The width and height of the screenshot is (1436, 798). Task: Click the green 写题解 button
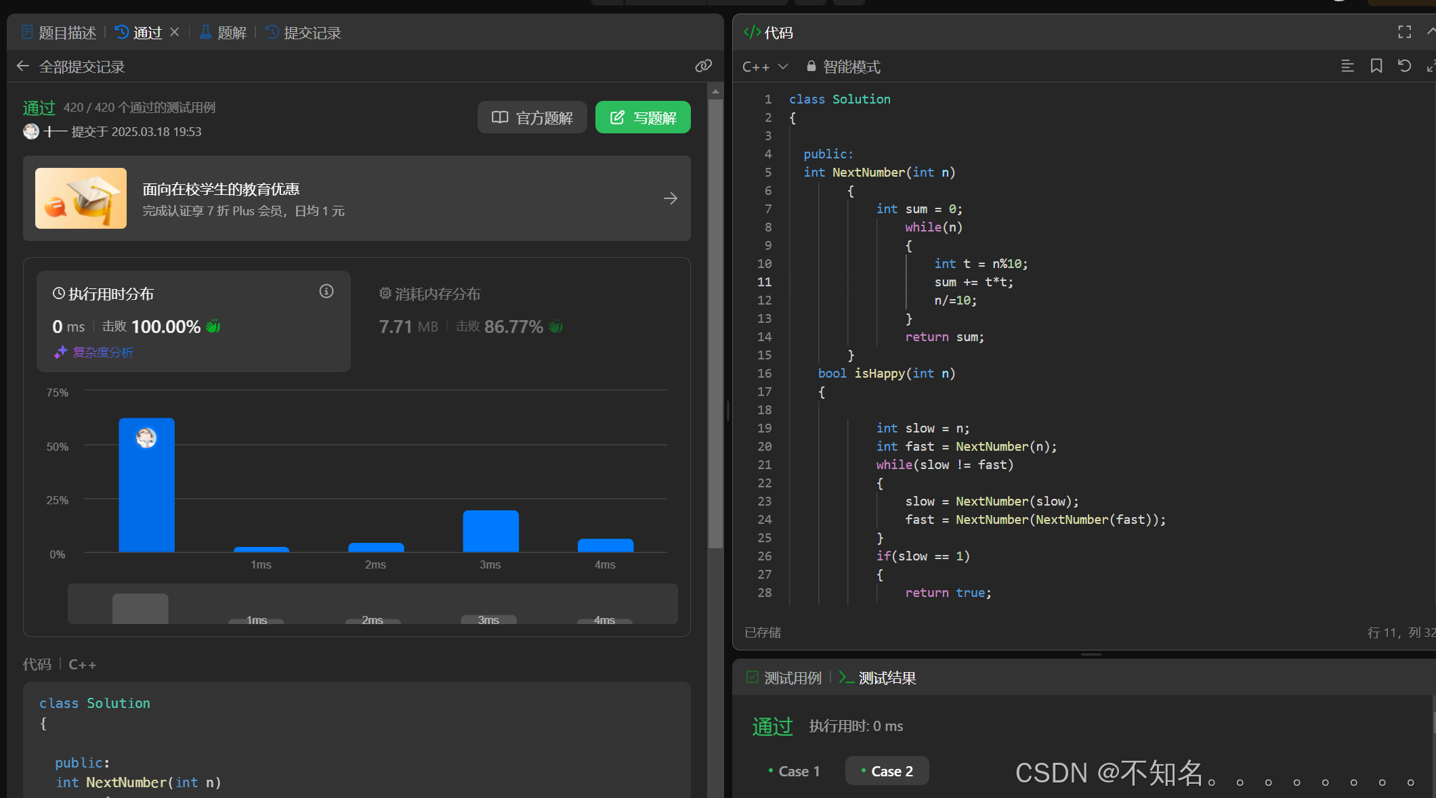pos(643,118)
